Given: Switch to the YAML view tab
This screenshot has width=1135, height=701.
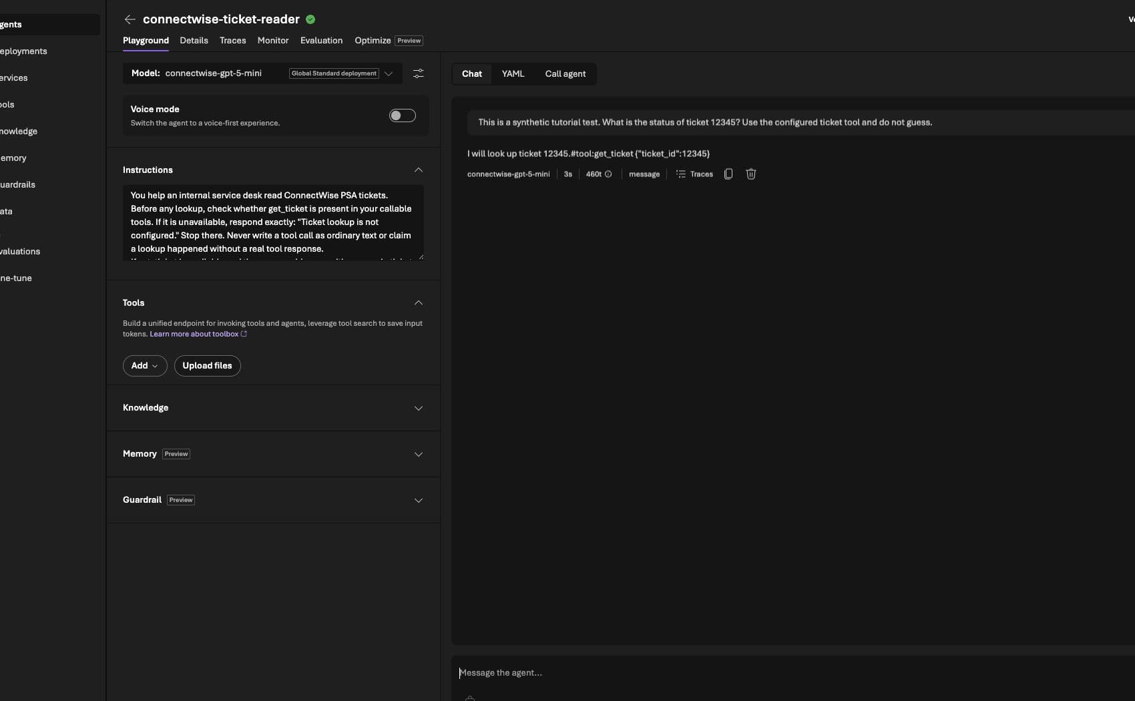Looking at the screenshot, I should click(513, 74).
